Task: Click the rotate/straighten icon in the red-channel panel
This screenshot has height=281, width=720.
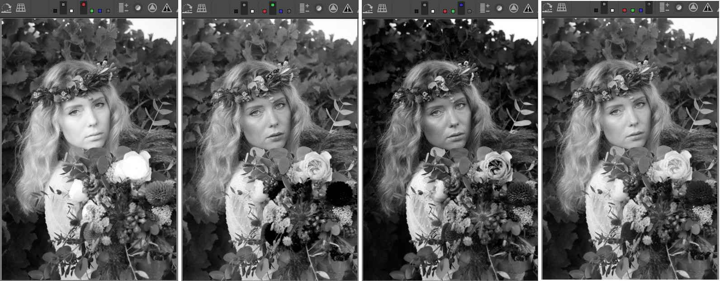Action: tap(6, 8)
